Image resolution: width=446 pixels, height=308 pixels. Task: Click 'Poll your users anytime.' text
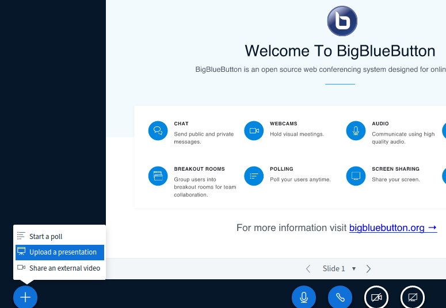(x=300, y=180)
